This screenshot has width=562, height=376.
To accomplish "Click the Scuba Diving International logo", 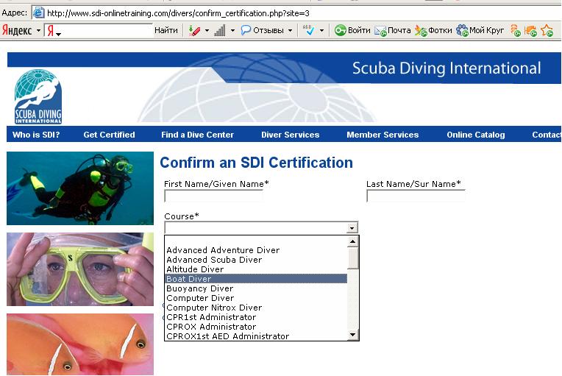I will (x=38, y=97).
